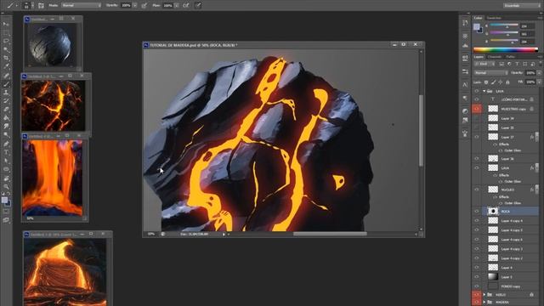Open the layer Fill dropdown arrow

click(x=539, y=82)
